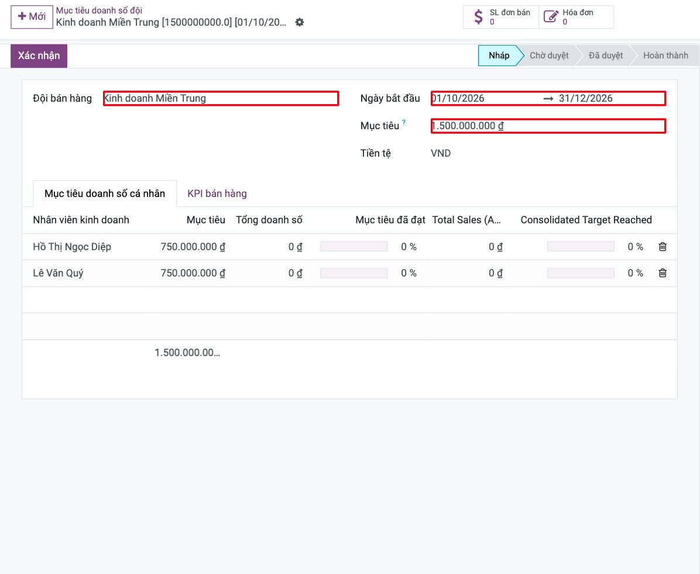
Task: Open the Hóa đơn stat button
Action: [576, 17]
